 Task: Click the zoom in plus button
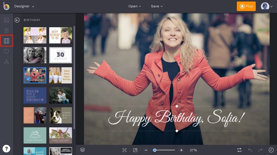tap(181, 150)
